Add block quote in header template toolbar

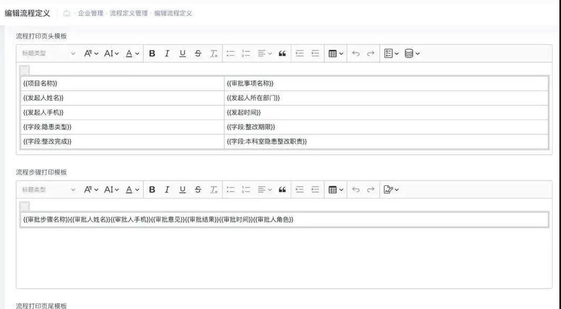282,54
